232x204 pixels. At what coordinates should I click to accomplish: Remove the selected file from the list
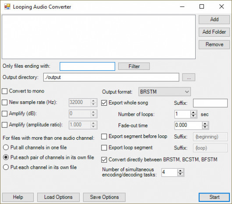tap(214, 45)
